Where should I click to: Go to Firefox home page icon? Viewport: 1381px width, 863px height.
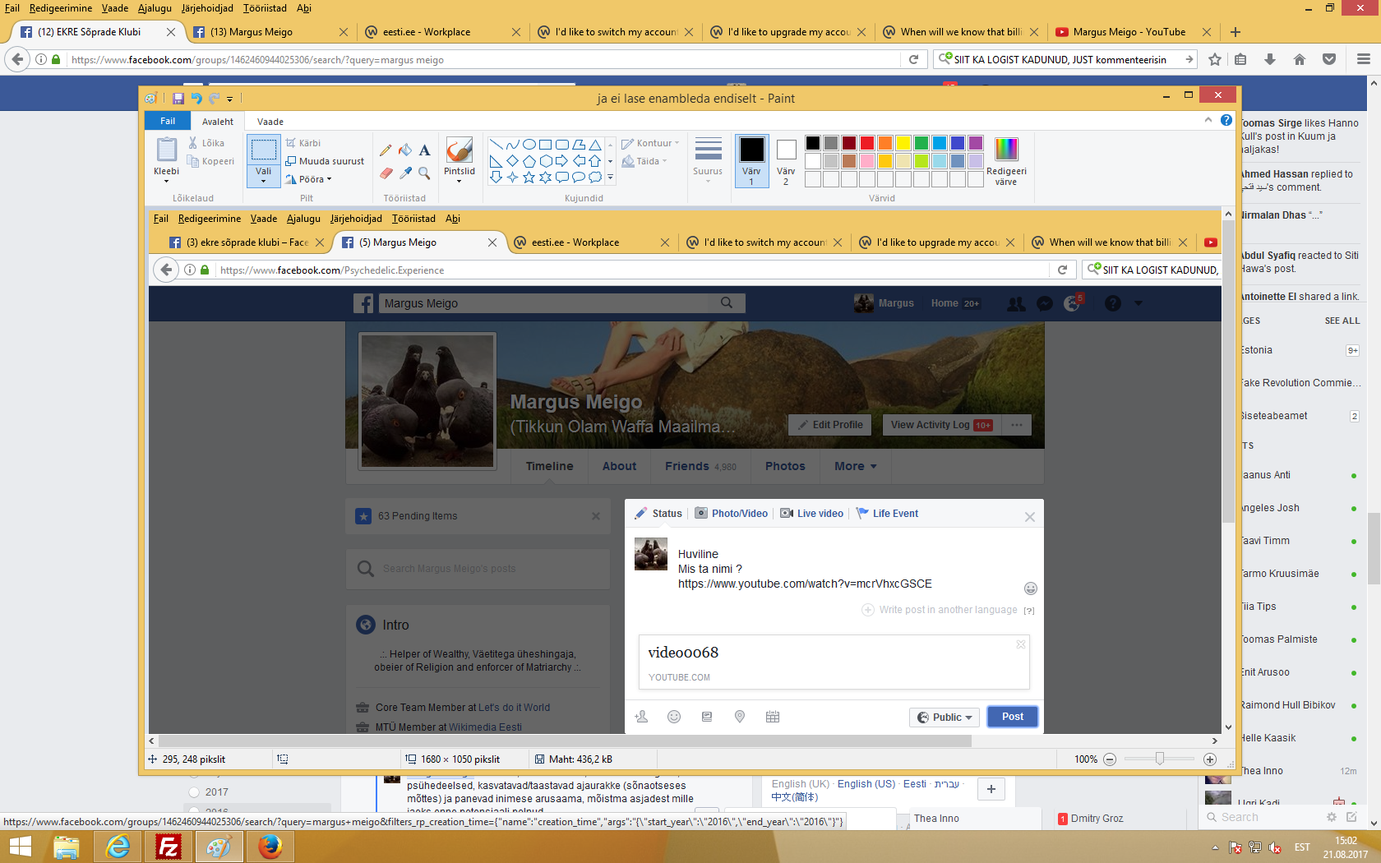(1300, 59)
